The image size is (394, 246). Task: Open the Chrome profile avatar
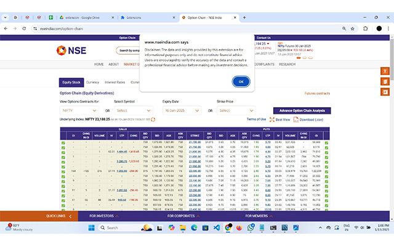379,29
